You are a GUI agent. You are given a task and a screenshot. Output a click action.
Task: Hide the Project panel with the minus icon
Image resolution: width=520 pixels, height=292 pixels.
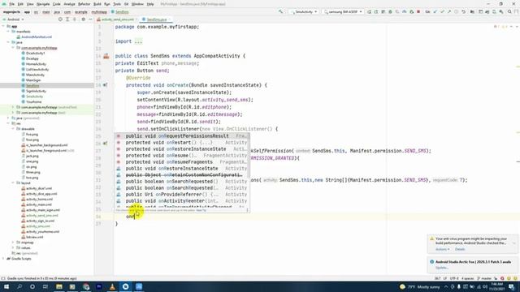coord(90,19)
